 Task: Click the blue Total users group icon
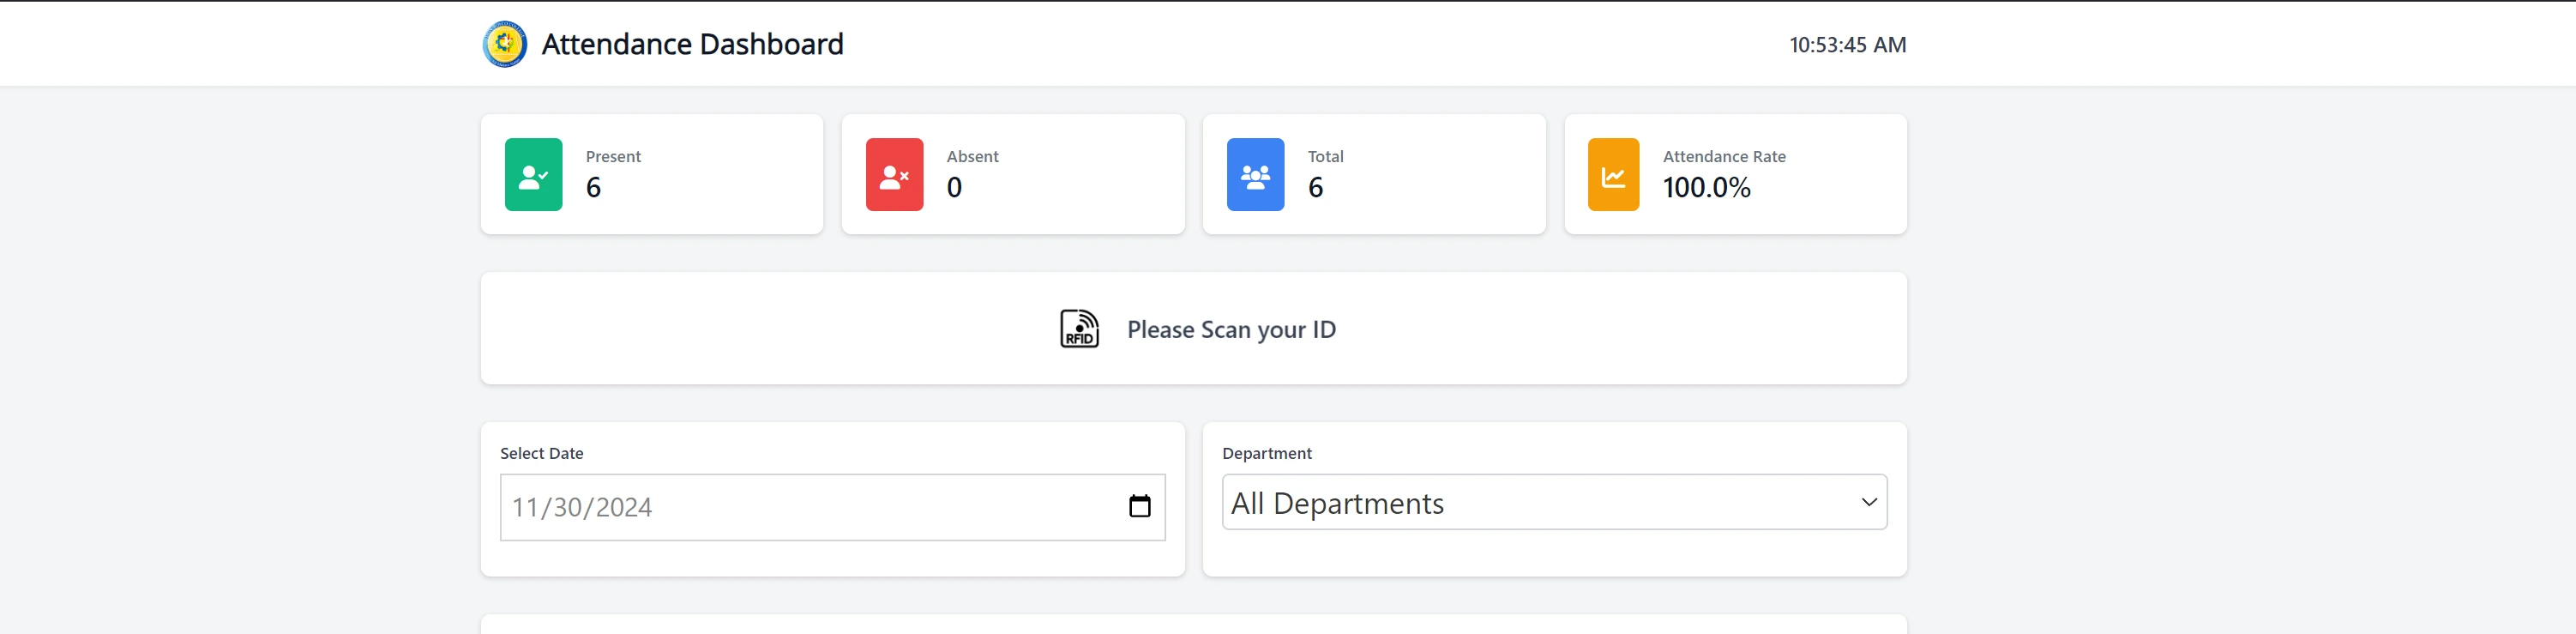tap(1255, 175)
